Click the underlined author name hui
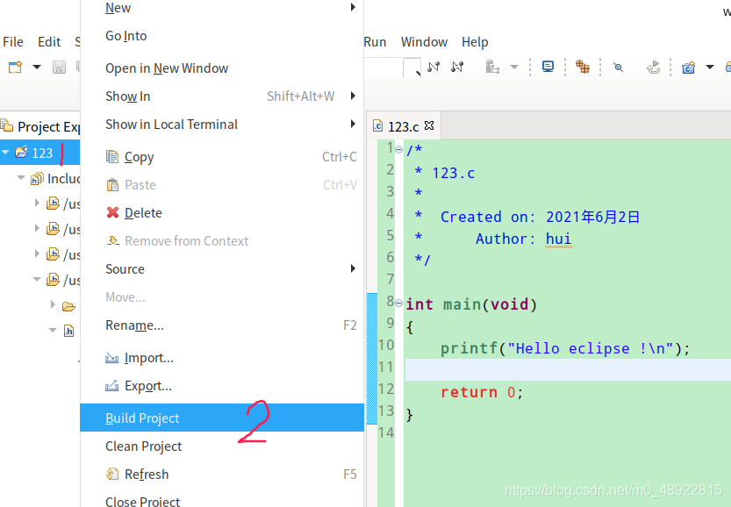 pos(558,239)
